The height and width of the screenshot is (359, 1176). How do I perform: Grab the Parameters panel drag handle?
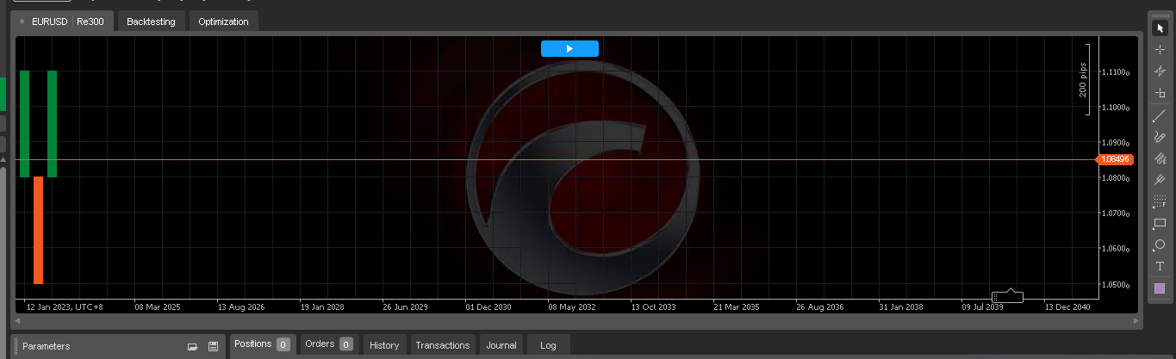(x=16, y=346)
